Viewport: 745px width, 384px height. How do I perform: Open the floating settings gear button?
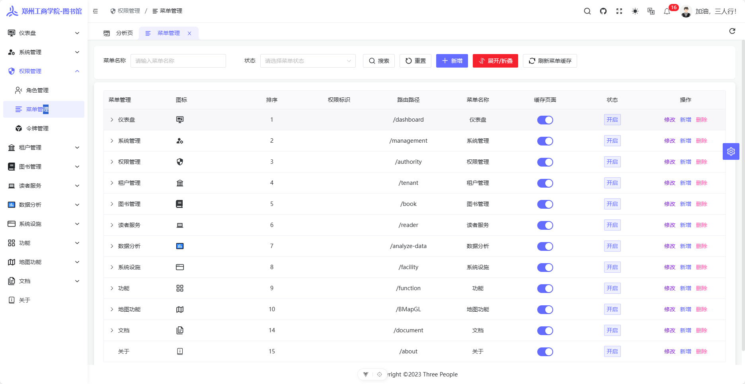[x=731, y=151]
